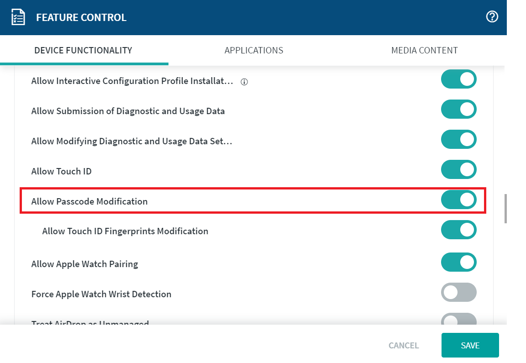526x363 pixels.
Task: Toggle Allow Modifying Diagnostic and Usage Data
Action: click(458, 139)
